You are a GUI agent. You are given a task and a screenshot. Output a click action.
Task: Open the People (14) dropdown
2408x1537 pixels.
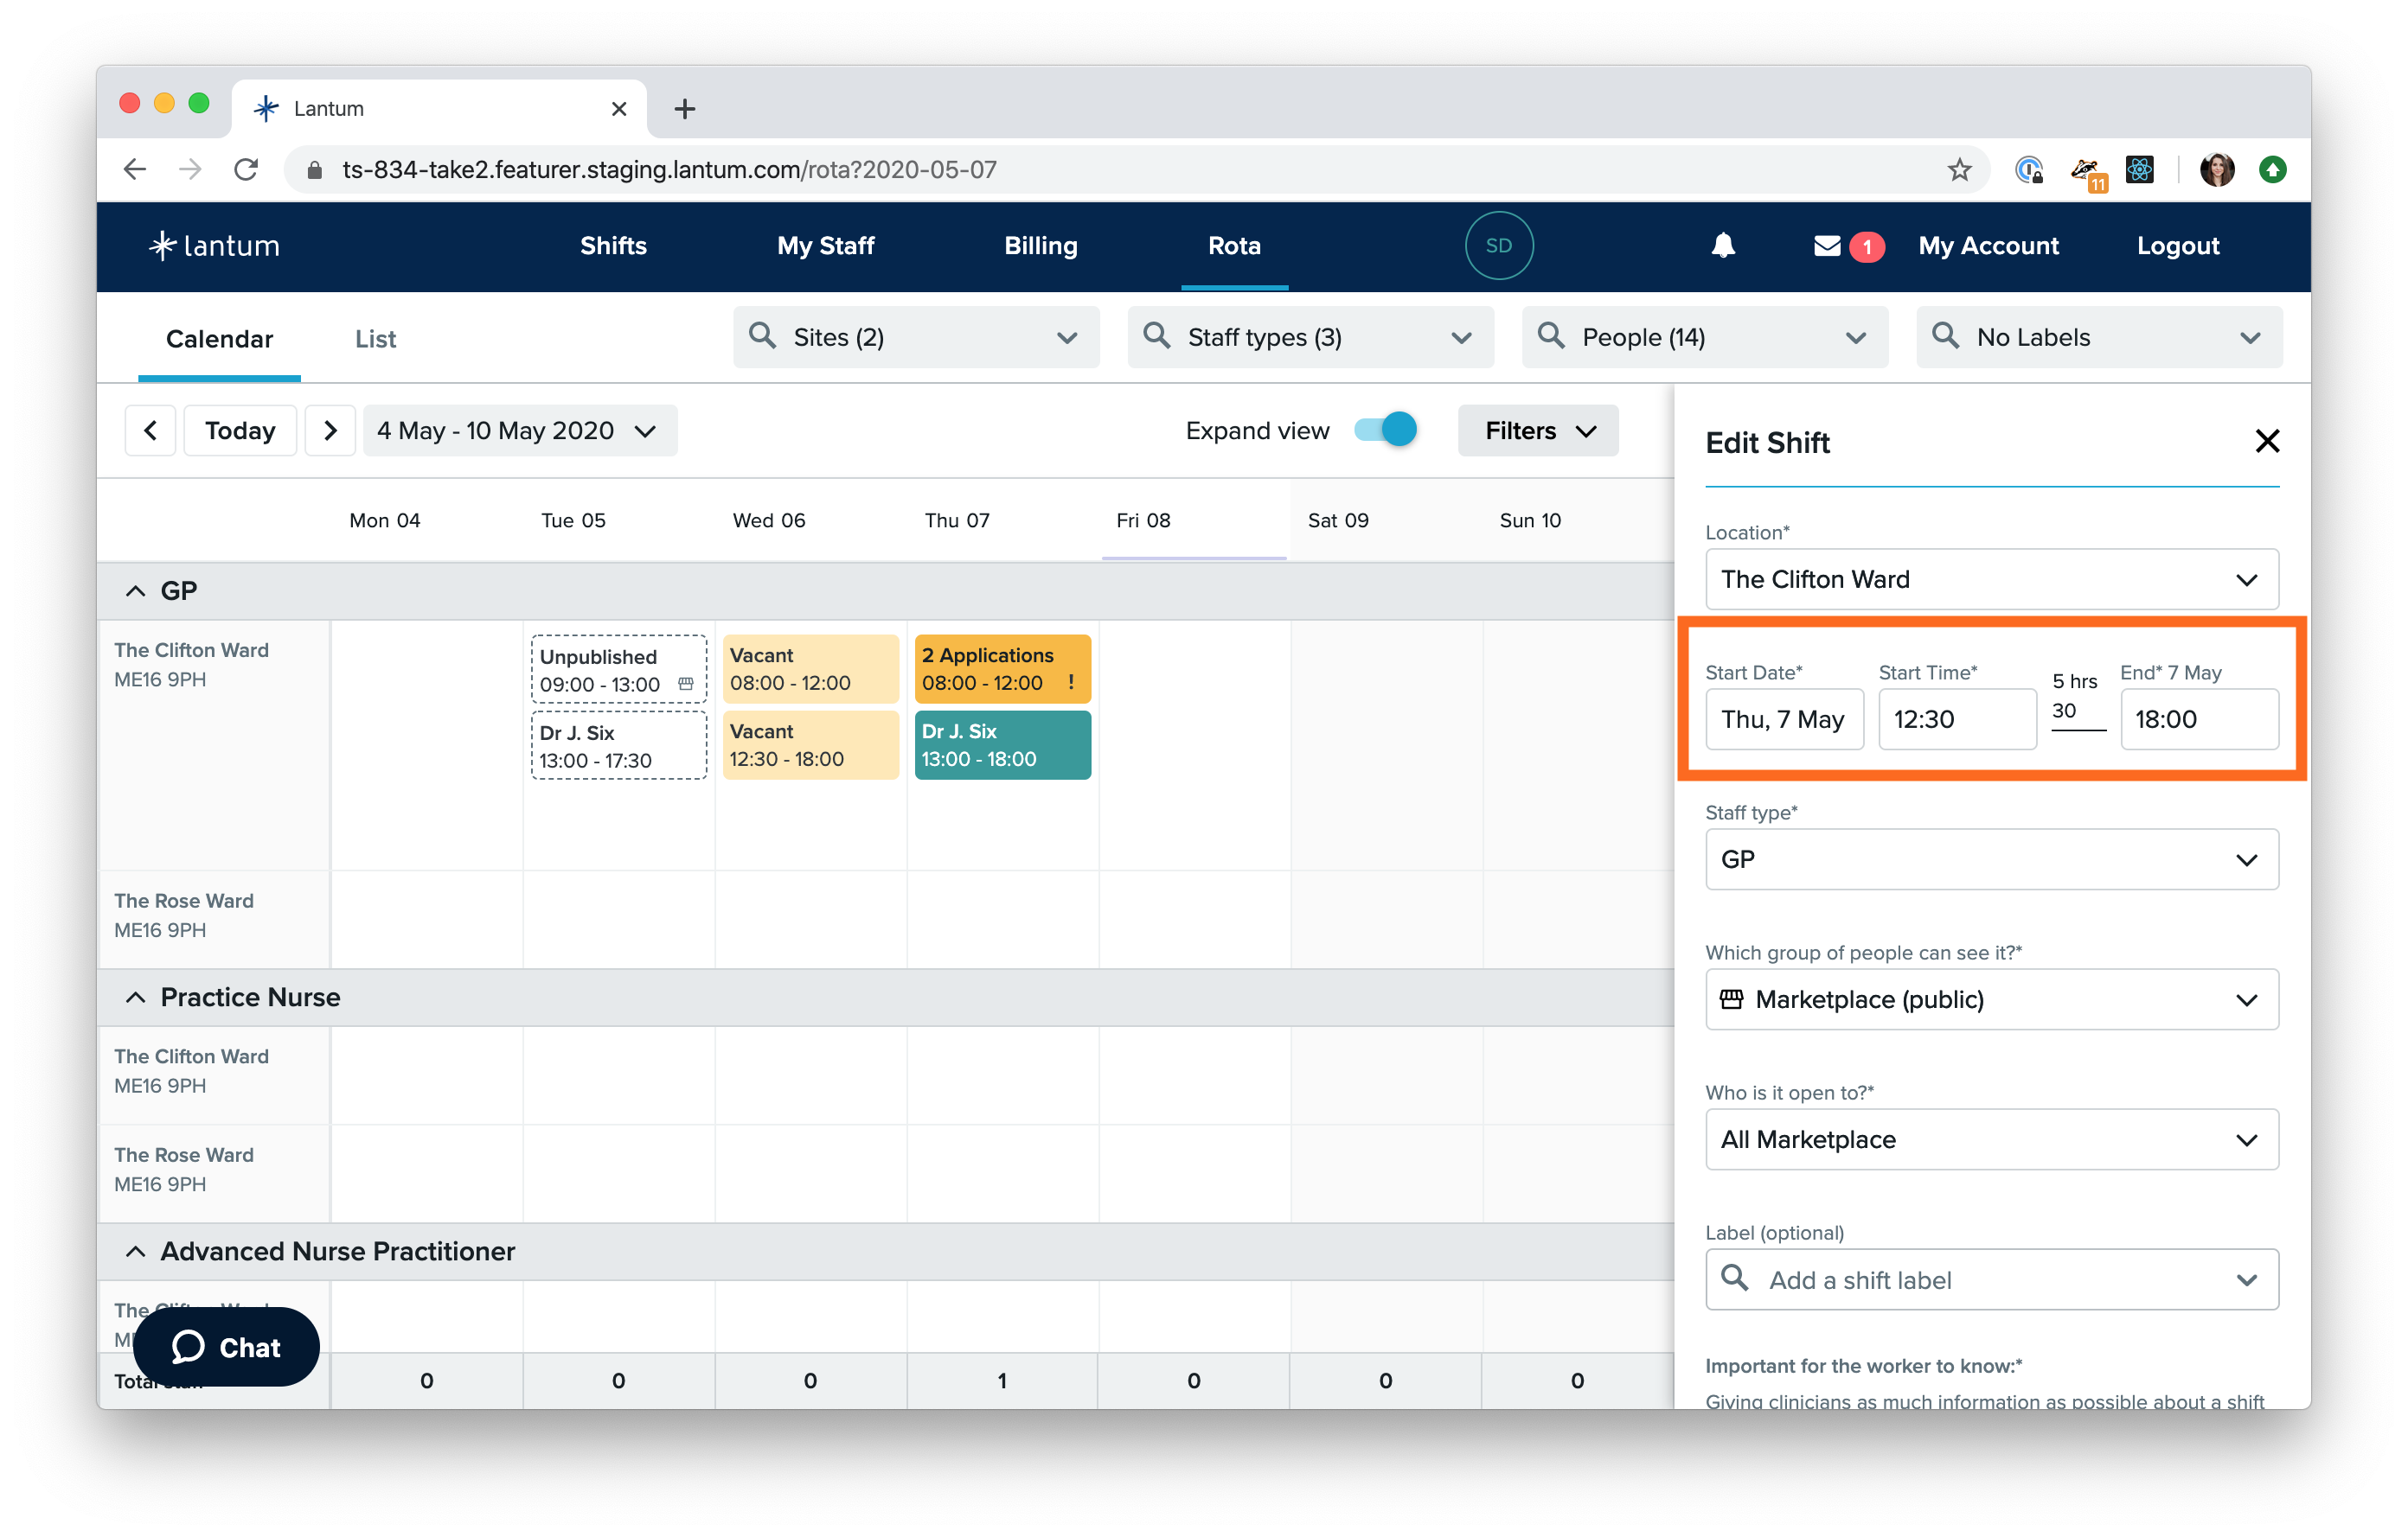click(x=1704, y=337)
